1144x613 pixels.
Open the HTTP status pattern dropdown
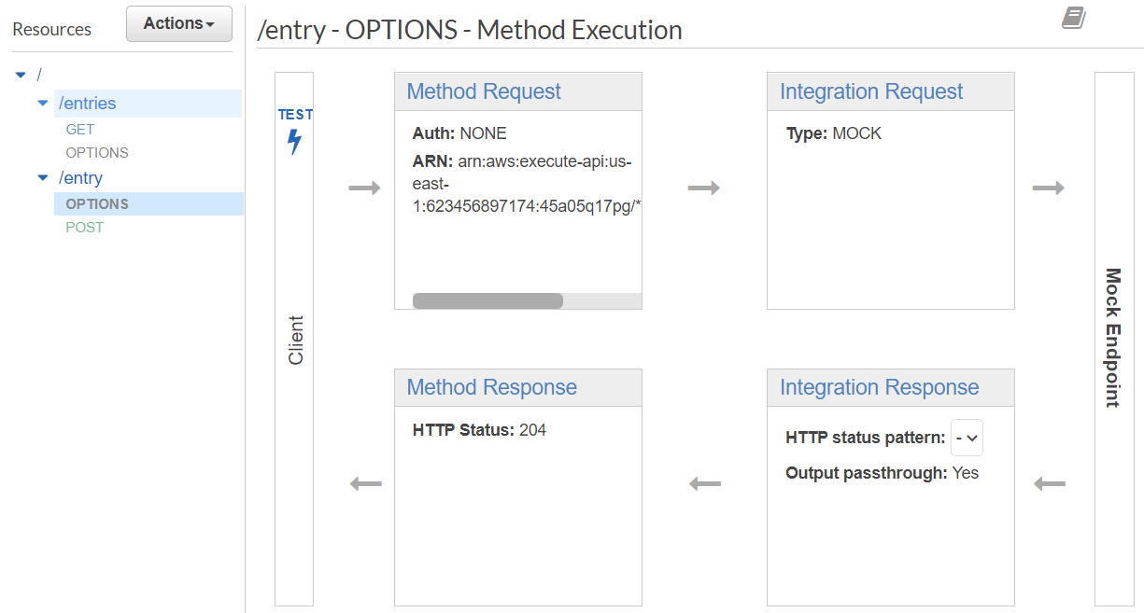[x=967, y=438]
